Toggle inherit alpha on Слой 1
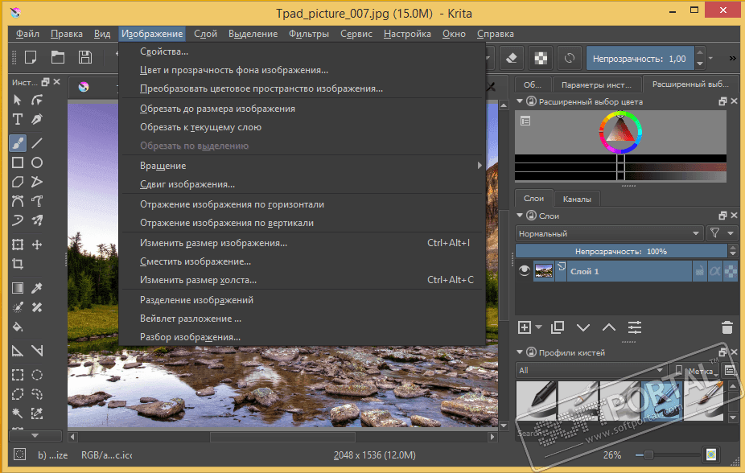This screenshot has width=745, height=473. click(715, 271)
